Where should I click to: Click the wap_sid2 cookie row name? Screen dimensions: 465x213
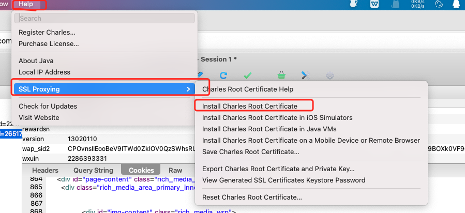[x=36, y=149]
